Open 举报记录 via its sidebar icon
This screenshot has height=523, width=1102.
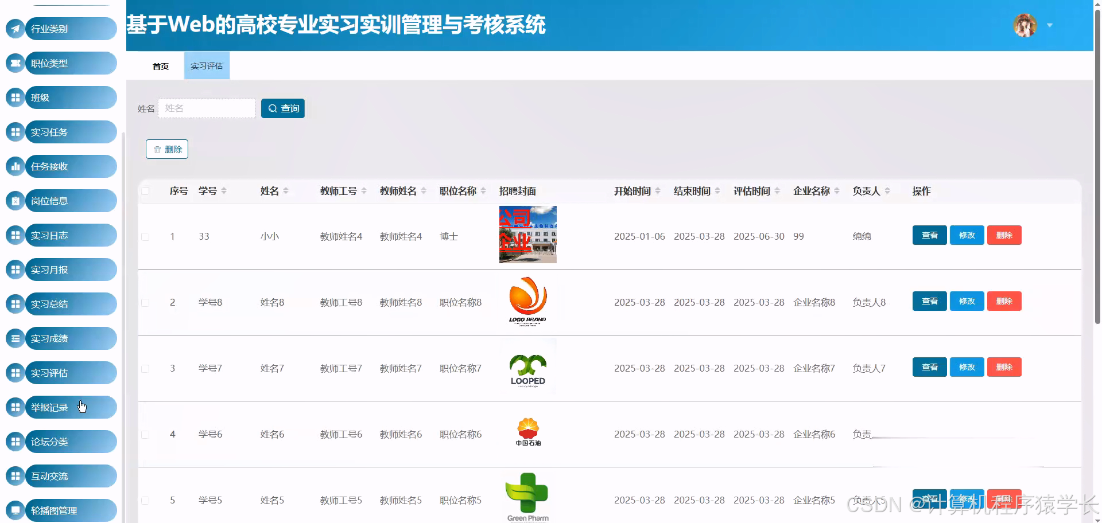(x=15, y=407)
